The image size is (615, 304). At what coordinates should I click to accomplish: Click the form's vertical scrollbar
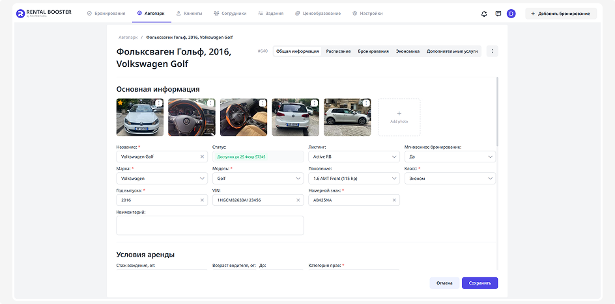(x=498, y=110)
